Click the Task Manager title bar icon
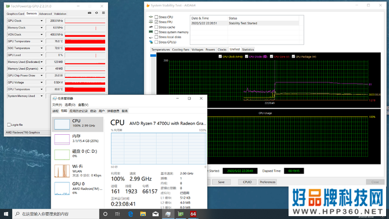This screenshot has width=389, height=219. [55, 98]
